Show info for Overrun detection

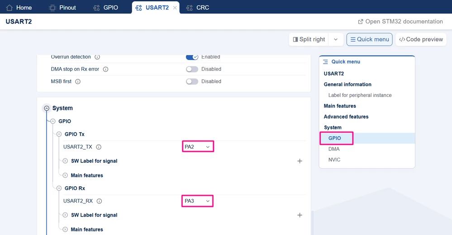[97, 57]
